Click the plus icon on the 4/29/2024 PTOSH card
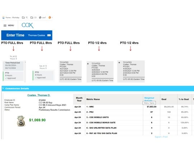Viewport: 194px width, 145px height. click(88, 64)
